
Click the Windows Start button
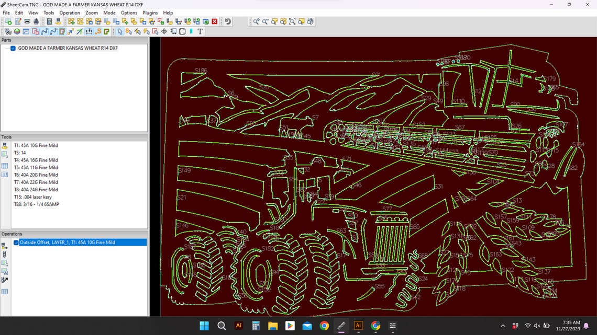pos(204,326)
